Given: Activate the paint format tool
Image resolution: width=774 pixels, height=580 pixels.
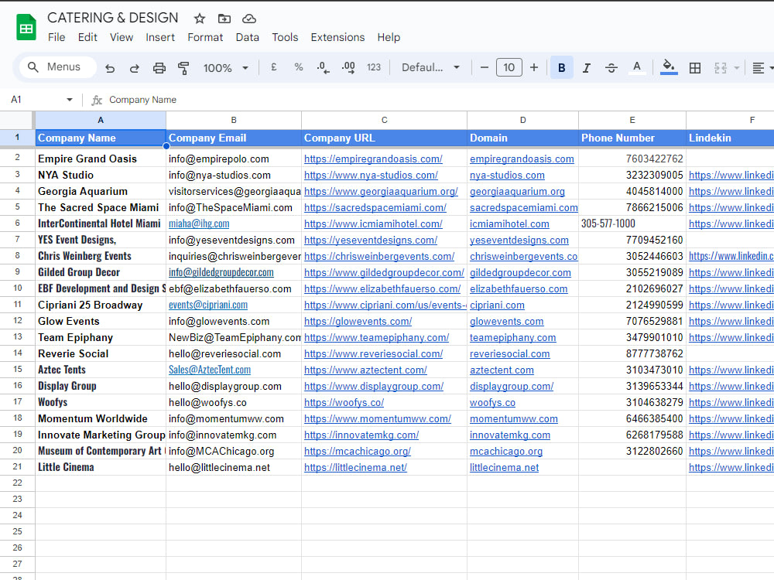Looking at the screenshot, I should (x=183, y=67).
